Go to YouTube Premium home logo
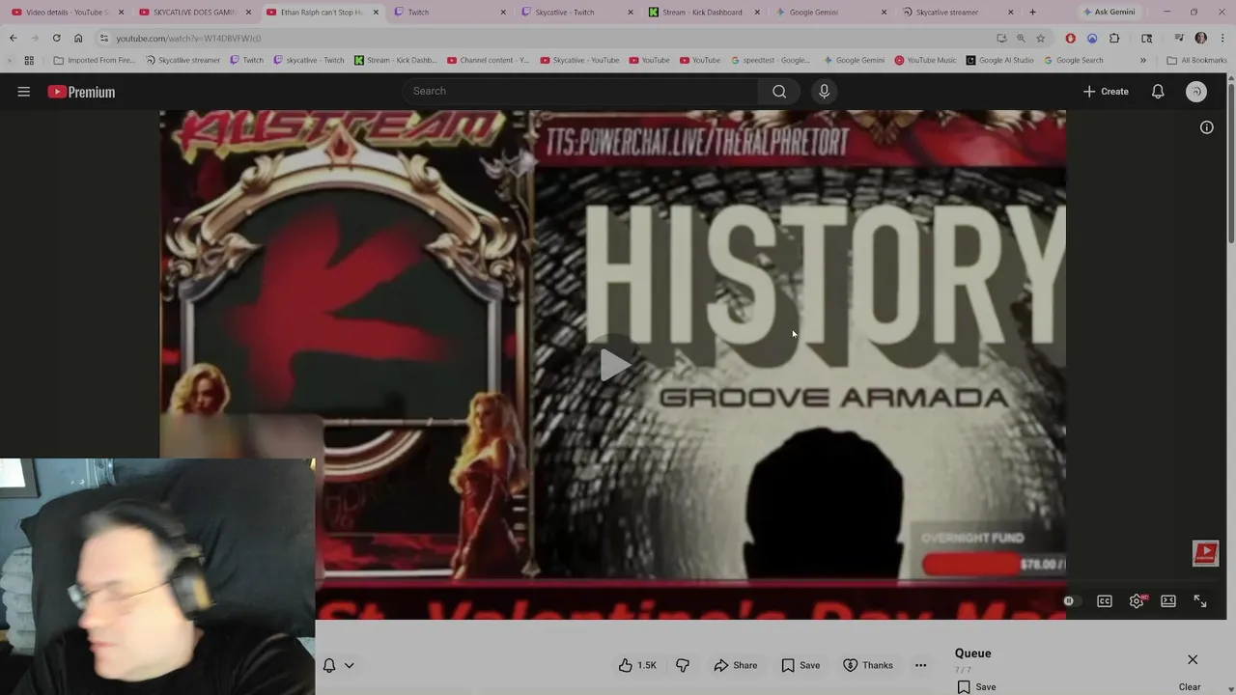This screenshot has width=1236, height=695. point(81,92)
